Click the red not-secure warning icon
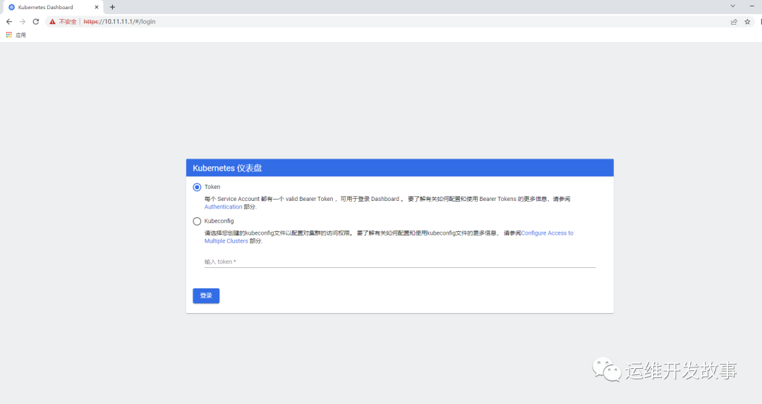 click(52, 22)
